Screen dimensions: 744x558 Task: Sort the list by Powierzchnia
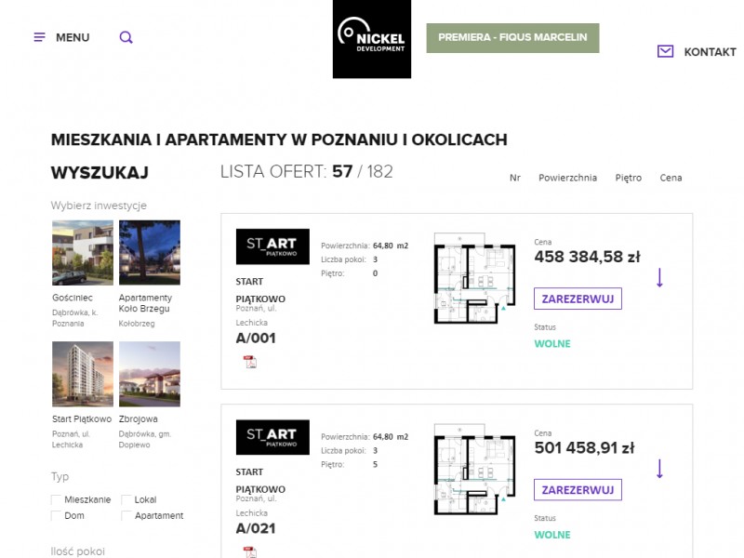pyautogui.click(x=567, y=178)
